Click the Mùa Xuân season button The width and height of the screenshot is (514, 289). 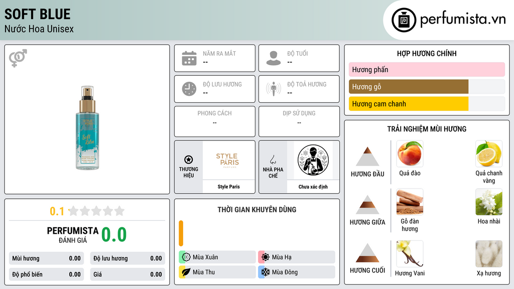[217, 257]
